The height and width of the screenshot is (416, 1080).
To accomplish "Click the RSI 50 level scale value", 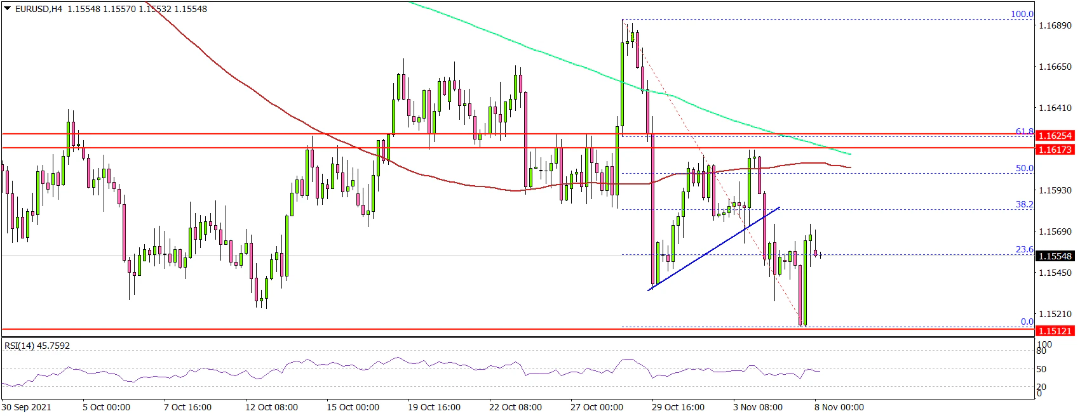I will coord(1041,369).
